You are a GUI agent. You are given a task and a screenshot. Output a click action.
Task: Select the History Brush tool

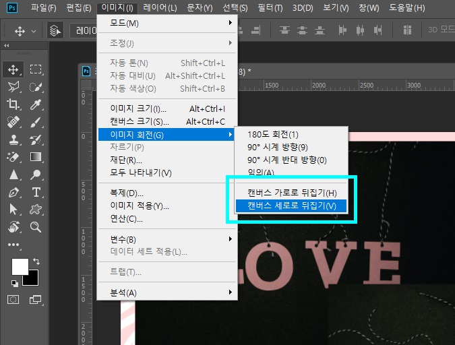click(36, 139)
